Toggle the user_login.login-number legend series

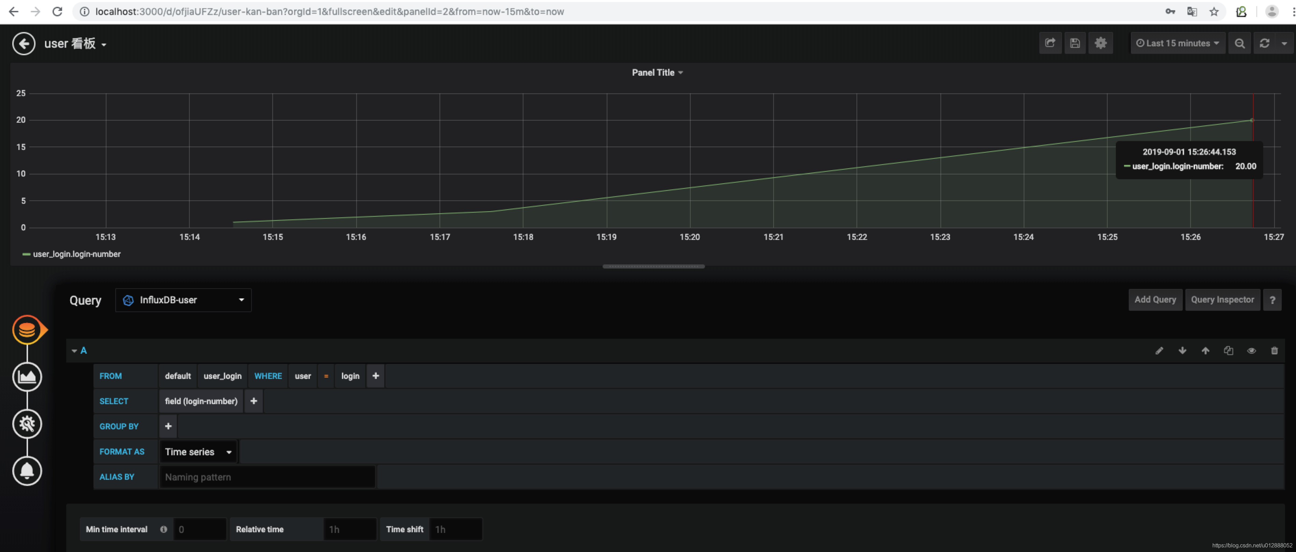coord(76,254)
